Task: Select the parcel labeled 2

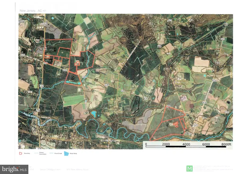Action: tap(54, 49)
